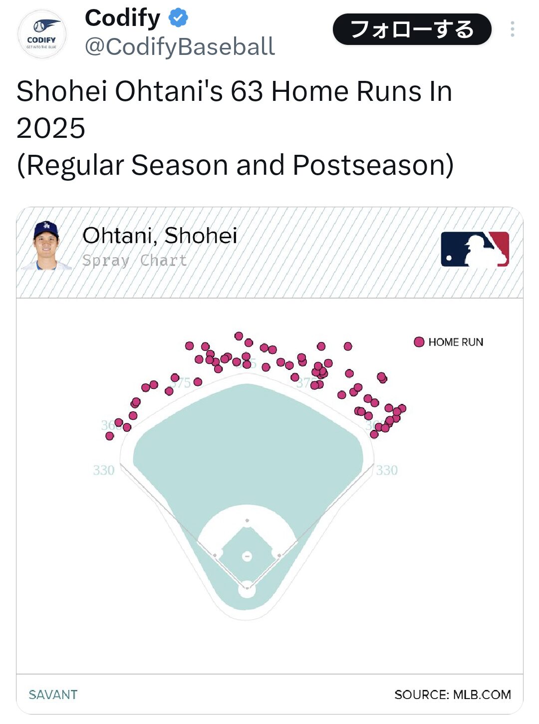The width and height of the screenshot is (539, 724).
Task: Click the tweet text about 63 Home Runs
Action: click(235, 128)
